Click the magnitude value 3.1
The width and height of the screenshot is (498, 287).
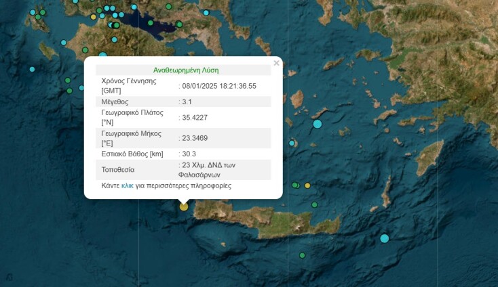(x=187, y=102)
